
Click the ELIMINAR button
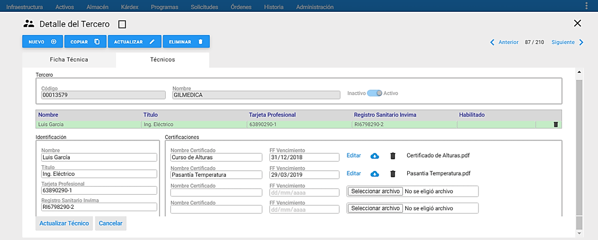pos(186,42)
